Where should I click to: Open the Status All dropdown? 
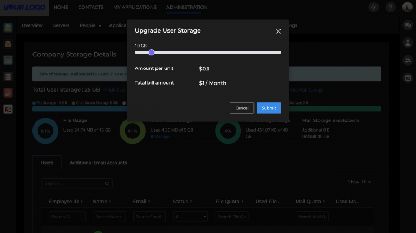click(x=191, y=217)
